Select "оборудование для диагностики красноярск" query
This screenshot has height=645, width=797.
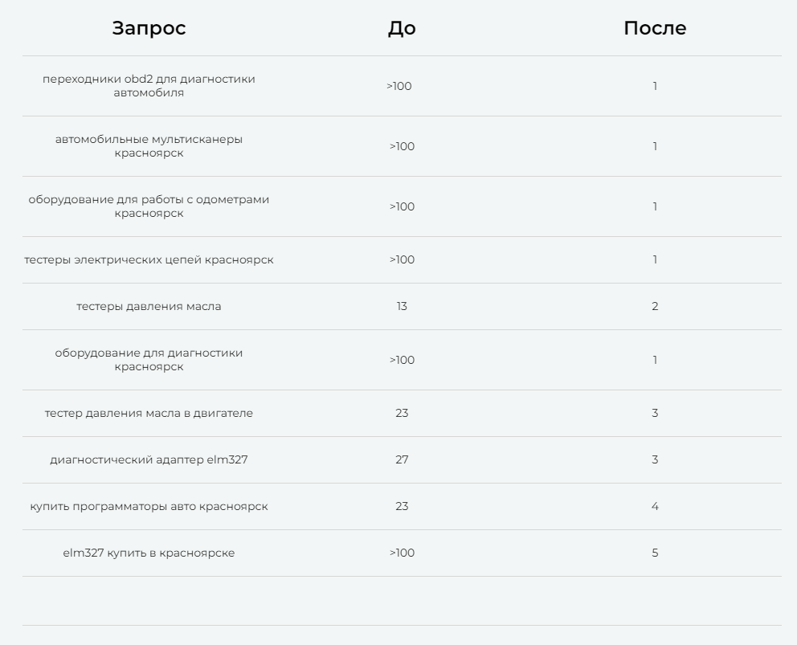[x=149, y=360]
